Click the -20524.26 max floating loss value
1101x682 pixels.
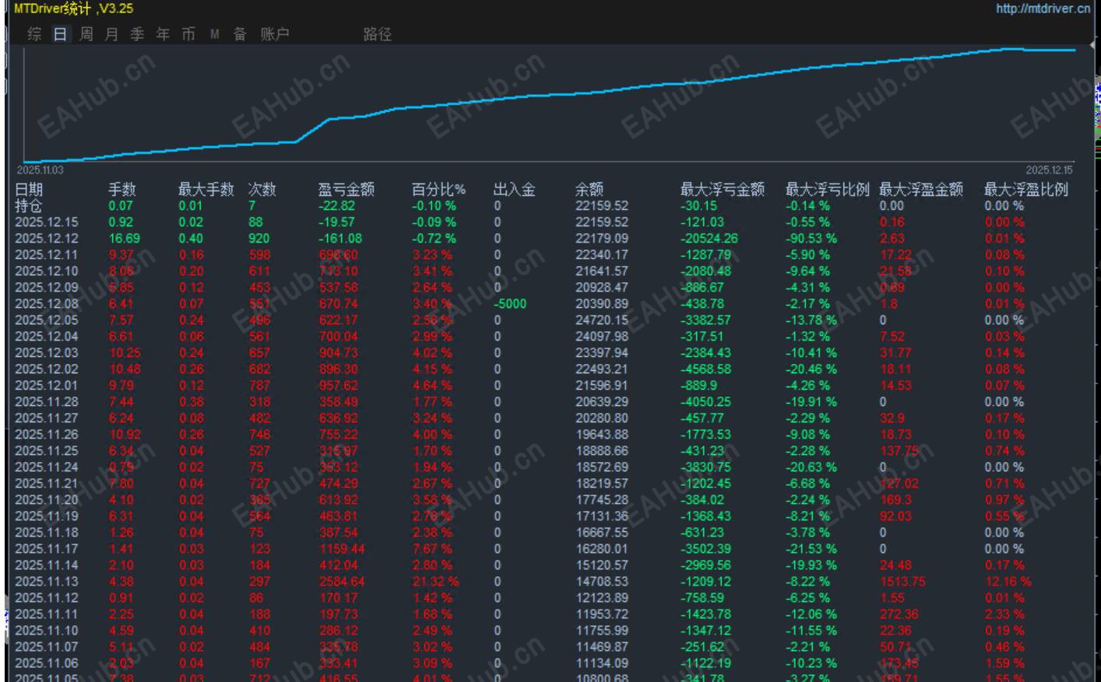pos(709,239)
